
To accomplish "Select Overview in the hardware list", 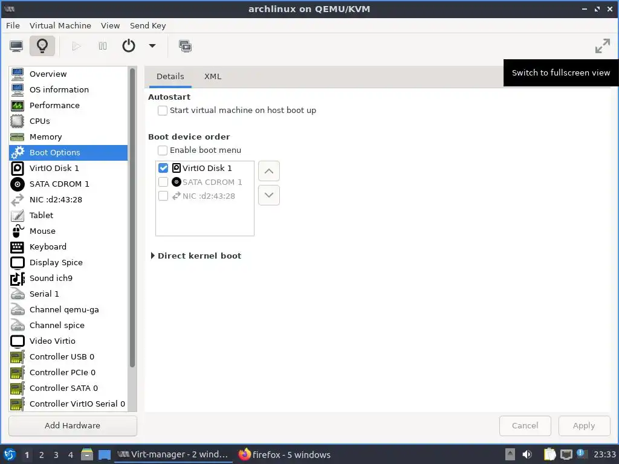I will point(68,74).
